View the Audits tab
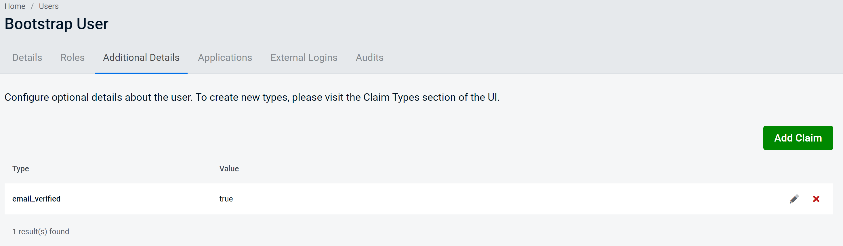This screenshot has width=843, height=246. click(369, 57)
